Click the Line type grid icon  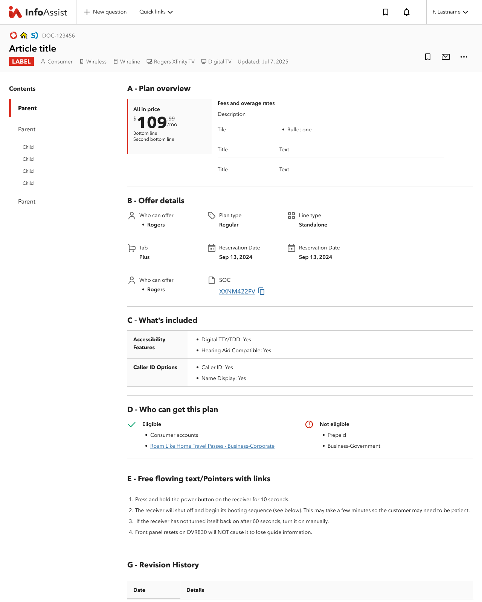(x=291, y=216)
